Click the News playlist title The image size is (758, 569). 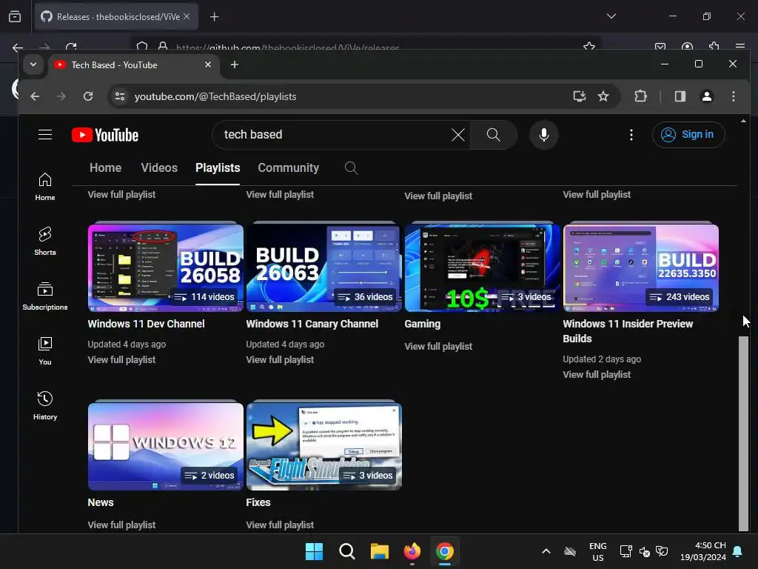tap(101, 502)
